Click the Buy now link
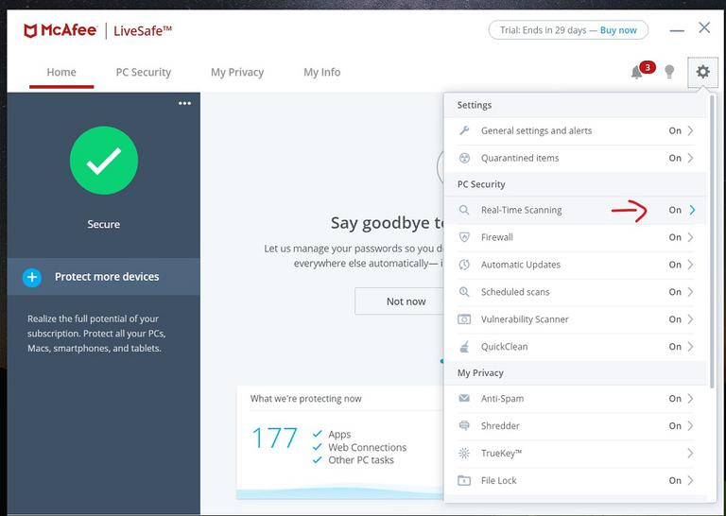Image resolution: width=726 pixels, height=516 pixels. 618,30
